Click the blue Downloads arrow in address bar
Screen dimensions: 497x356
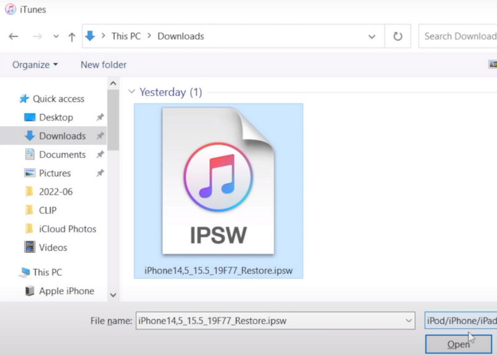[90, 36]
